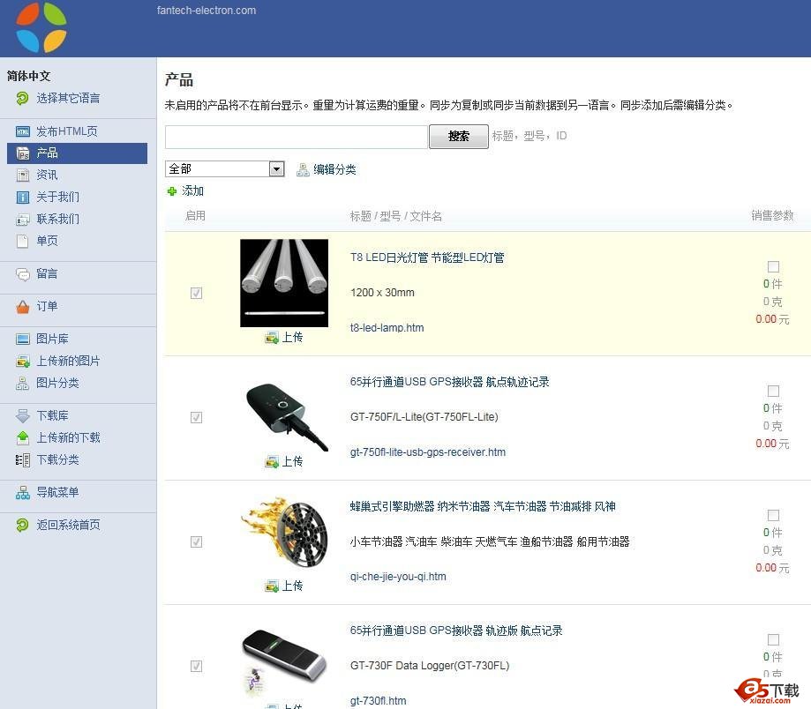Viewport: 811px width, 709px height.
Task: Open the 全部 category dropdown
Action: [225, 169]
